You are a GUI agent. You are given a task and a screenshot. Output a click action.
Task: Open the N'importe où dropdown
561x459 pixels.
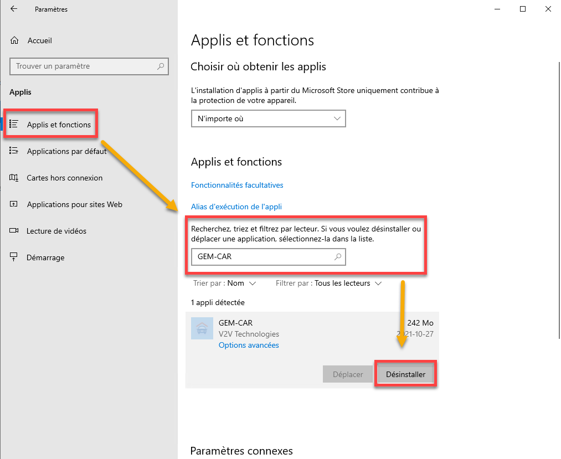[x=269, y=119]
